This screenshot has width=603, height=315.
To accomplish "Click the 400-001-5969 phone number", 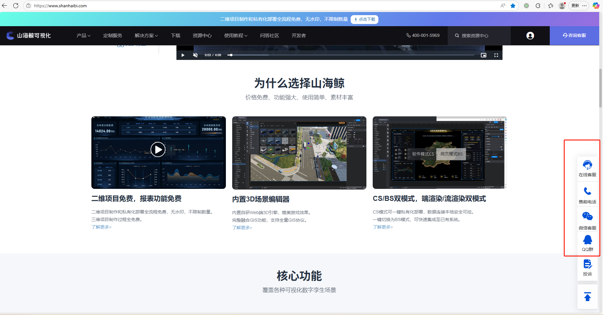I will pyautogui.click(x=423, y=35).
